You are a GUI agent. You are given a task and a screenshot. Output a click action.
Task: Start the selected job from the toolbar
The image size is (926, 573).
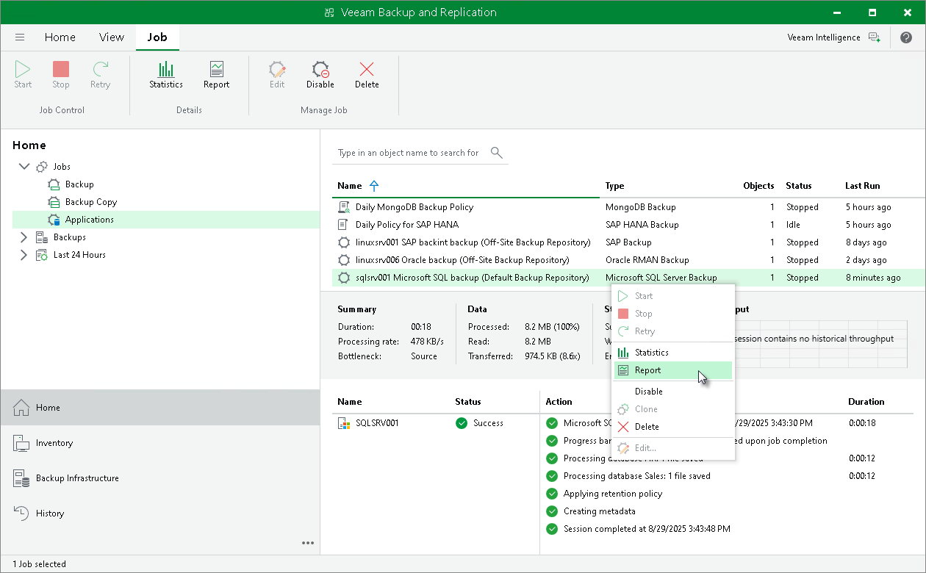coord(22,73)
